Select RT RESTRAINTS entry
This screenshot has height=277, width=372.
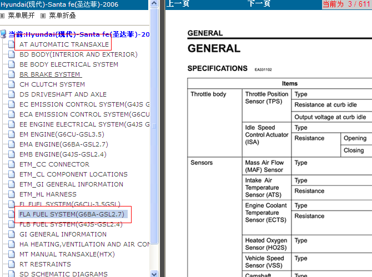46,264
